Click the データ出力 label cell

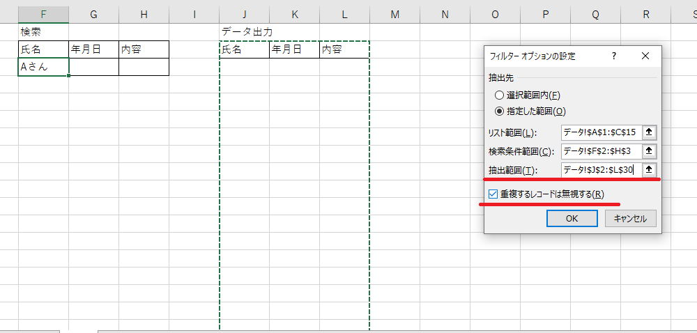click(244, 32)
